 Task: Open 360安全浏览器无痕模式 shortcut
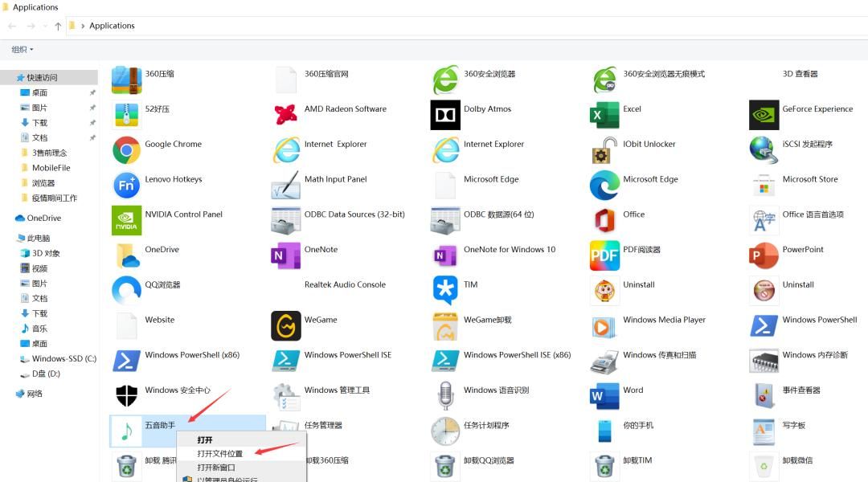pyautogui.click(x=604, y=80)
